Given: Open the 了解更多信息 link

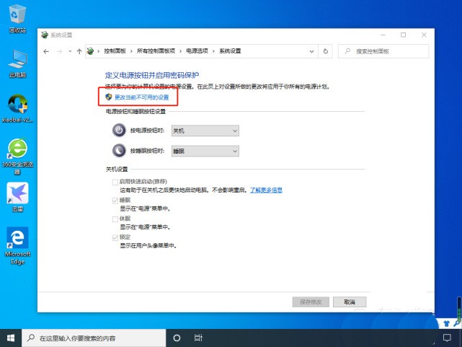Looking at the screenshot, I should coord(266,190).
